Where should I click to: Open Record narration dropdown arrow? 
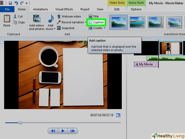(86, 22)
